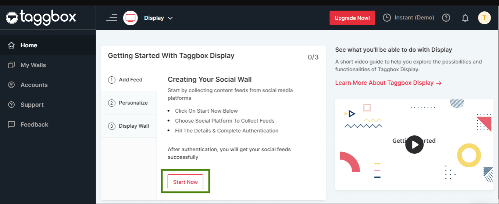Image resolution: width=499 pixels, height=204 pixels.
Task: Expand the Display product dropdown
Action: 158,18
